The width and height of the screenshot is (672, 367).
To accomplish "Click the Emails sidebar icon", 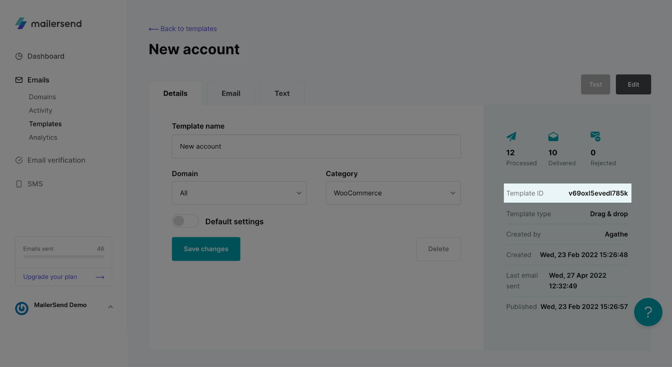I will [18, 80].
